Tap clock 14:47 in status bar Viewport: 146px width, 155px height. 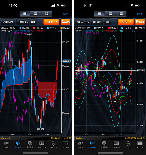pos(88,5)
